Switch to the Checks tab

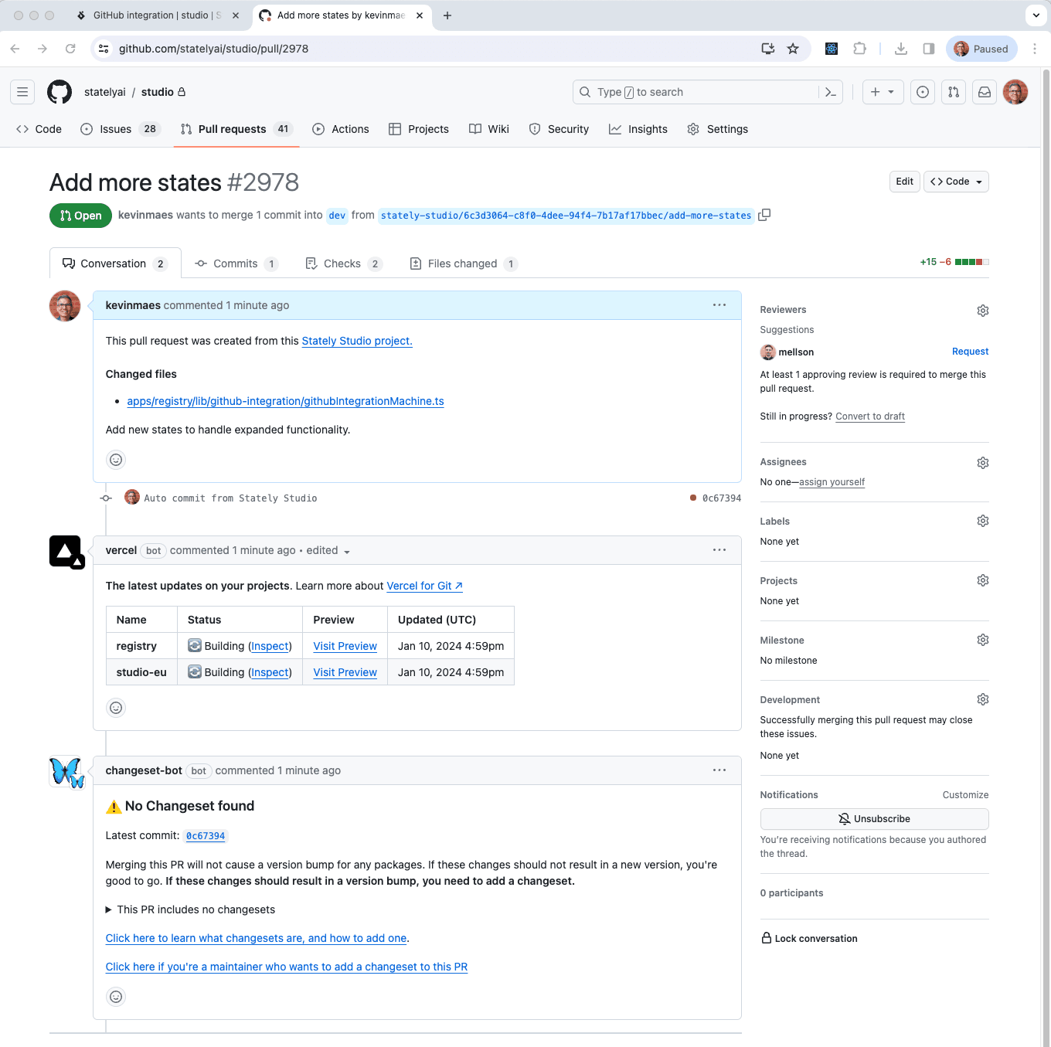point(343,263)
